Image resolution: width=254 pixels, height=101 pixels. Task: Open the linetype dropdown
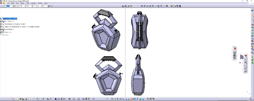pyautogui.click(x=29, y=6)
